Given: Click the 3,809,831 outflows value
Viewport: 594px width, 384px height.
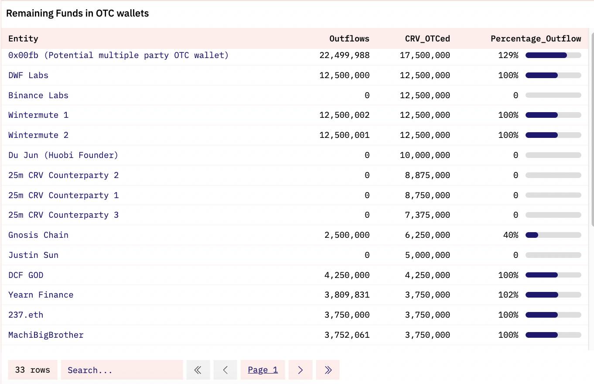Looking at the screenshot, I should [347, 295].
